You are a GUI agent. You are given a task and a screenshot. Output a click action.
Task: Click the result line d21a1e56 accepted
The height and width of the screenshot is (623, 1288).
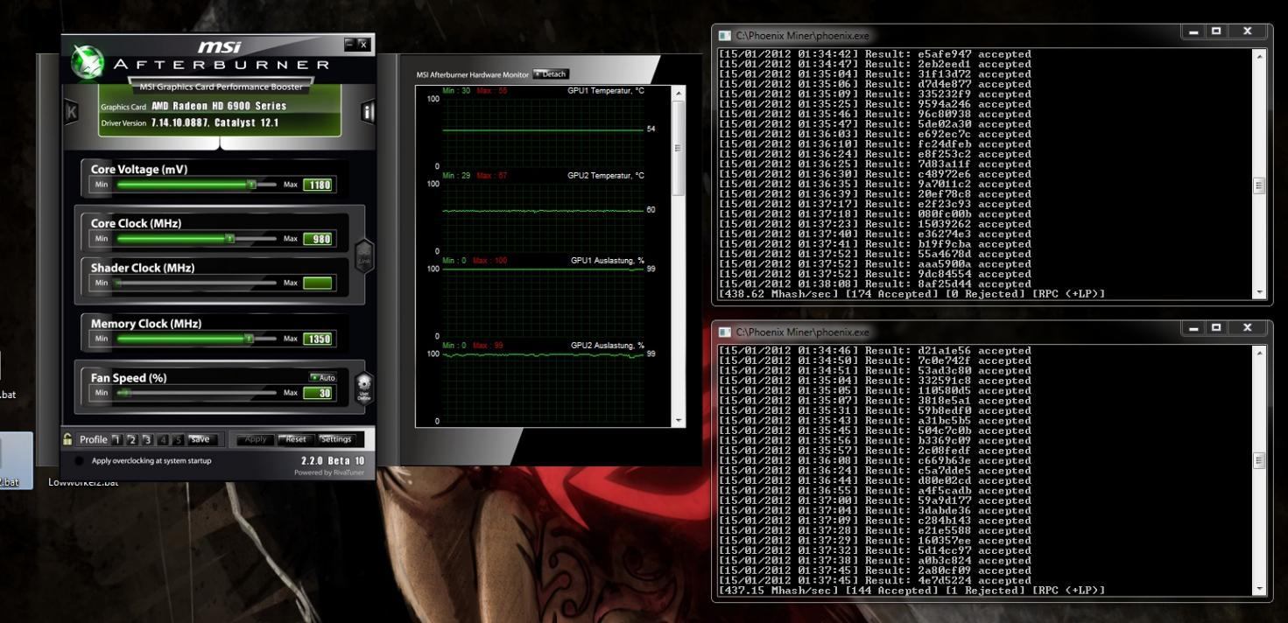[x=875, y=351]
